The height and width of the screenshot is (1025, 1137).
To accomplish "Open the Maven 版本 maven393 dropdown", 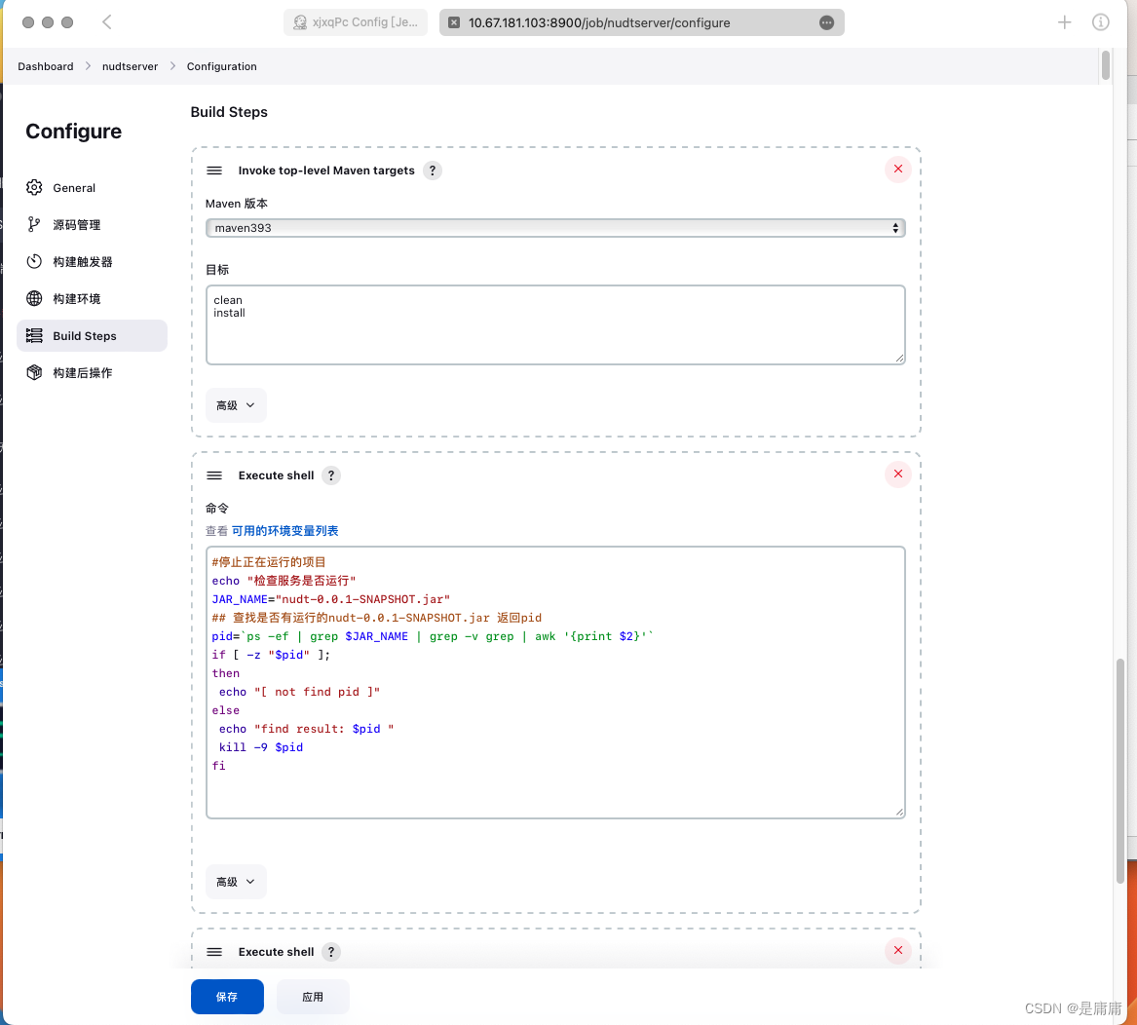I will [x=555, y=228].
